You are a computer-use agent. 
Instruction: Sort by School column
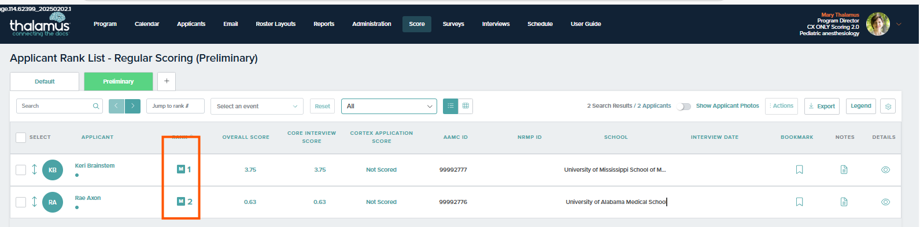[x=616, y=137]
